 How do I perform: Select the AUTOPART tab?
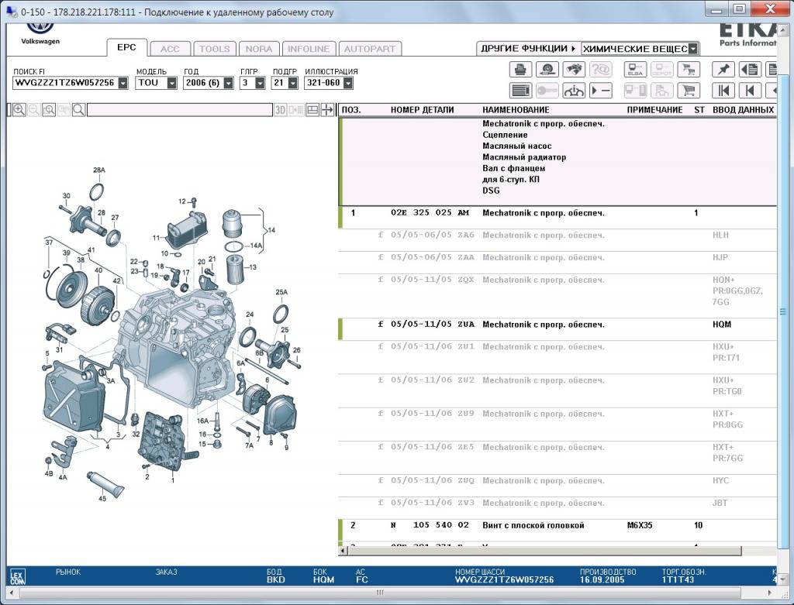[370, 49]
